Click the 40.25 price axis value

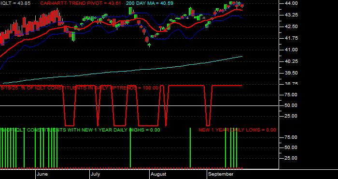tap(292, 61)
